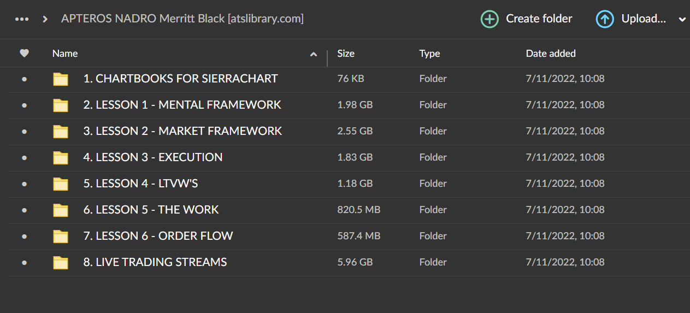690x313 pixels.
Task: Toggle Name column sort direction arrow
Action: [x=314, y=54]
